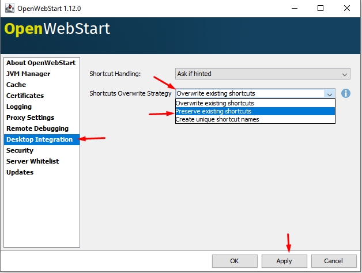Viewport: 362px width, 273px height.
Task: Select Desktop Integration in sidebar
Action: coord(39,139)
